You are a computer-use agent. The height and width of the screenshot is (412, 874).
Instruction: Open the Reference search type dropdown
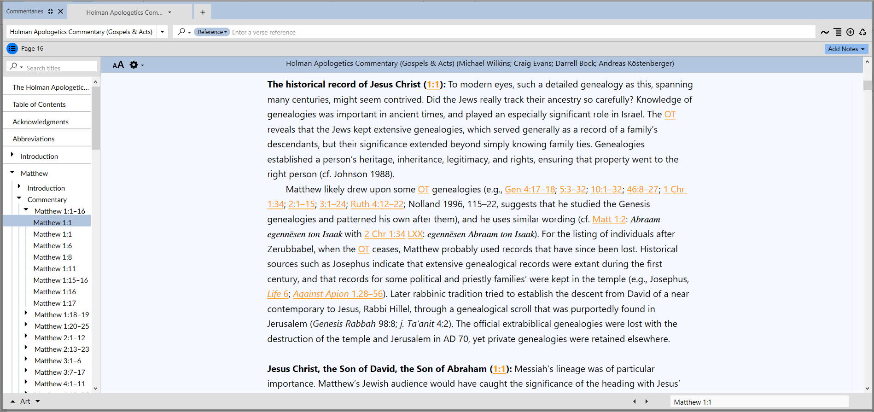pos(212,32)
